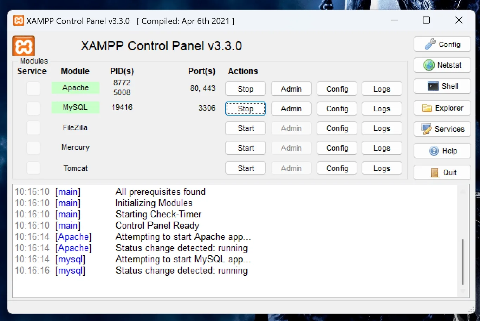Viewport: 480px width, 321px height.
Task: Click the MySQL module label
Action: (x=76, y=107)
